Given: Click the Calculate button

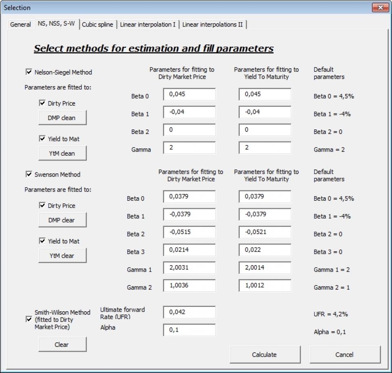Looking at the screenshot, I should coord(265,355).
